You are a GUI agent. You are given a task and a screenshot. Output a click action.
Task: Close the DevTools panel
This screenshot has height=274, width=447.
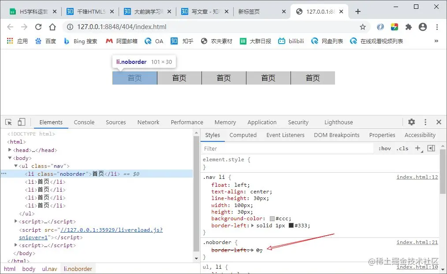click(439, 122)
